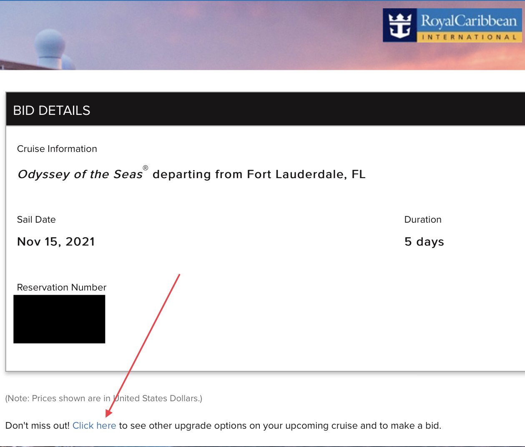This screenshot has height=447, width=525.
Task: Click the Duration label
Action: (423, 219)
